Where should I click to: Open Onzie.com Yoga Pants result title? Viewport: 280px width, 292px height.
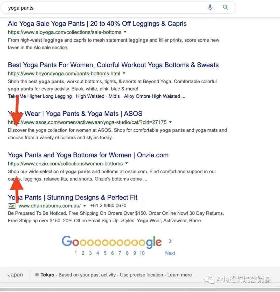(88, 155)
